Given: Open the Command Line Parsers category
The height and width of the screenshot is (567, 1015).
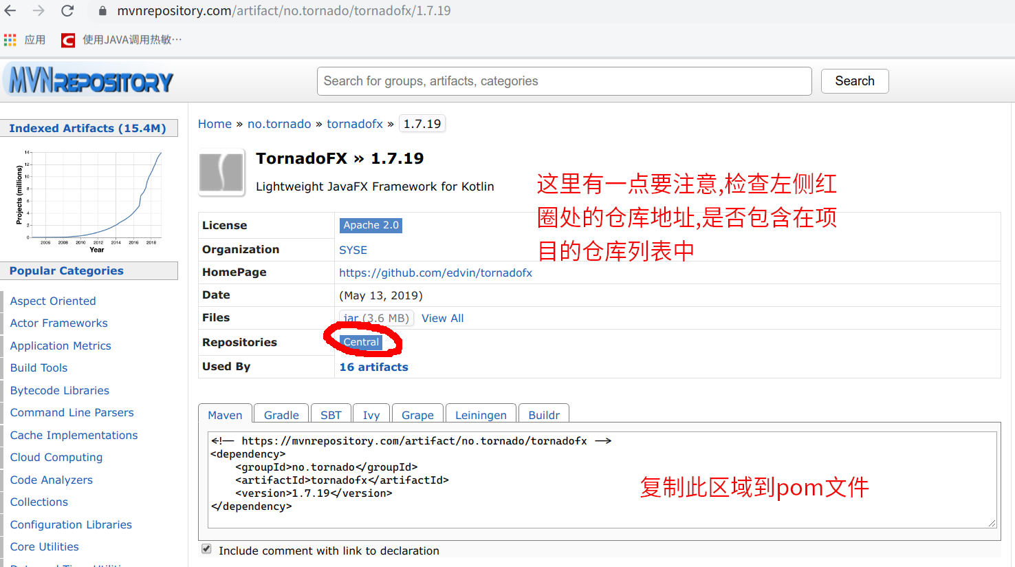Looking at the screenshot, I should point(72,412).
